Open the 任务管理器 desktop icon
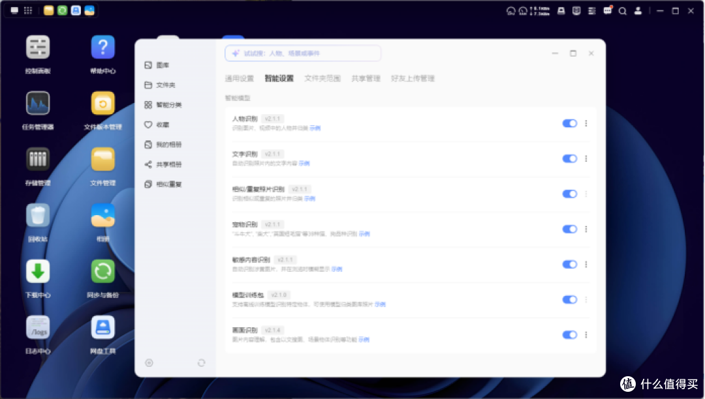Viewport: 705px width, 399px height. (x=38, y=103)
